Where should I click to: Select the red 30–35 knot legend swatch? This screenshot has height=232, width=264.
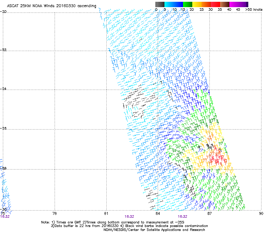[x=215, y=4]
